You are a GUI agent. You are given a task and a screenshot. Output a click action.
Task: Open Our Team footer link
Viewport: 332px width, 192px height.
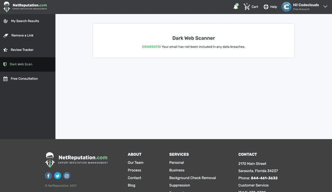tap(135, 162)
